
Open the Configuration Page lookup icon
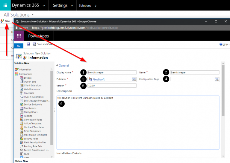(x=217, y=79)
